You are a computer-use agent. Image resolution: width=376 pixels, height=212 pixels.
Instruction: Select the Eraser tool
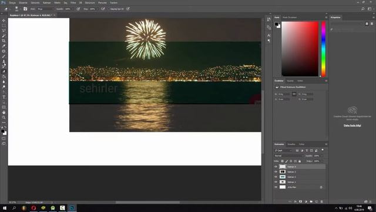4,71
